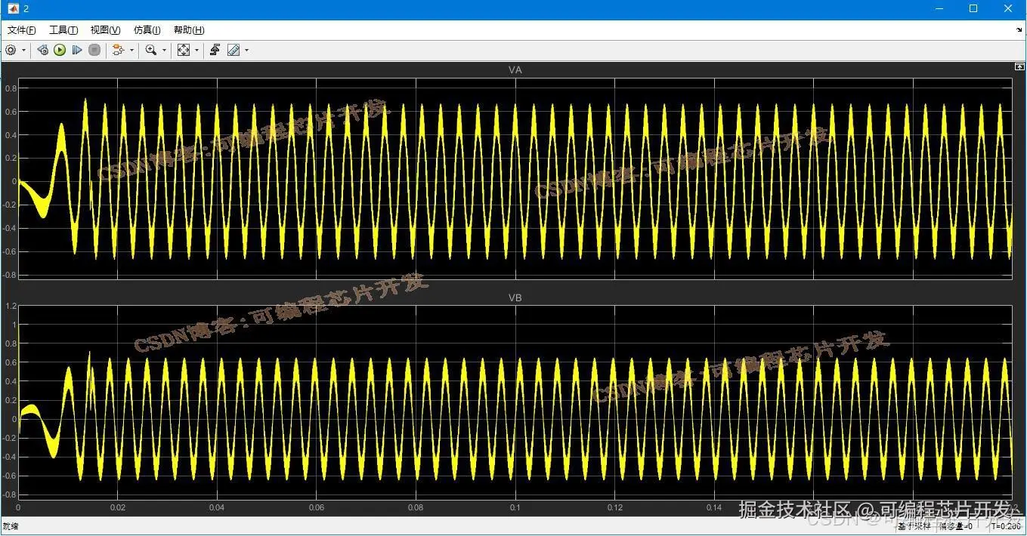This screenshot has height=536, width=1027.
Task: Click the T=0.200 status bar time
Action: pyautogui.click(x=1005, y=526)
